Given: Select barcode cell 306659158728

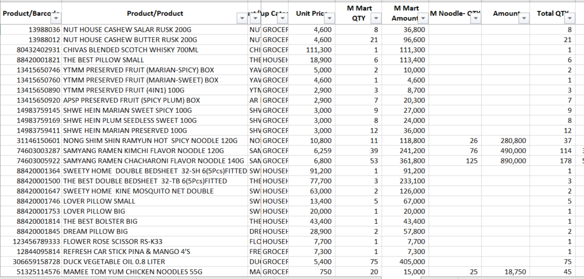Looking at the screenshot, I should [x=31, y=261].
